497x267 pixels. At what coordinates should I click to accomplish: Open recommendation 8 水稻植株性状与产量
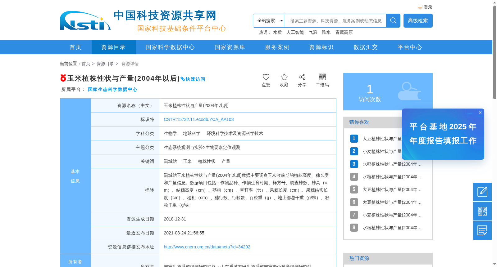(392, 228)
